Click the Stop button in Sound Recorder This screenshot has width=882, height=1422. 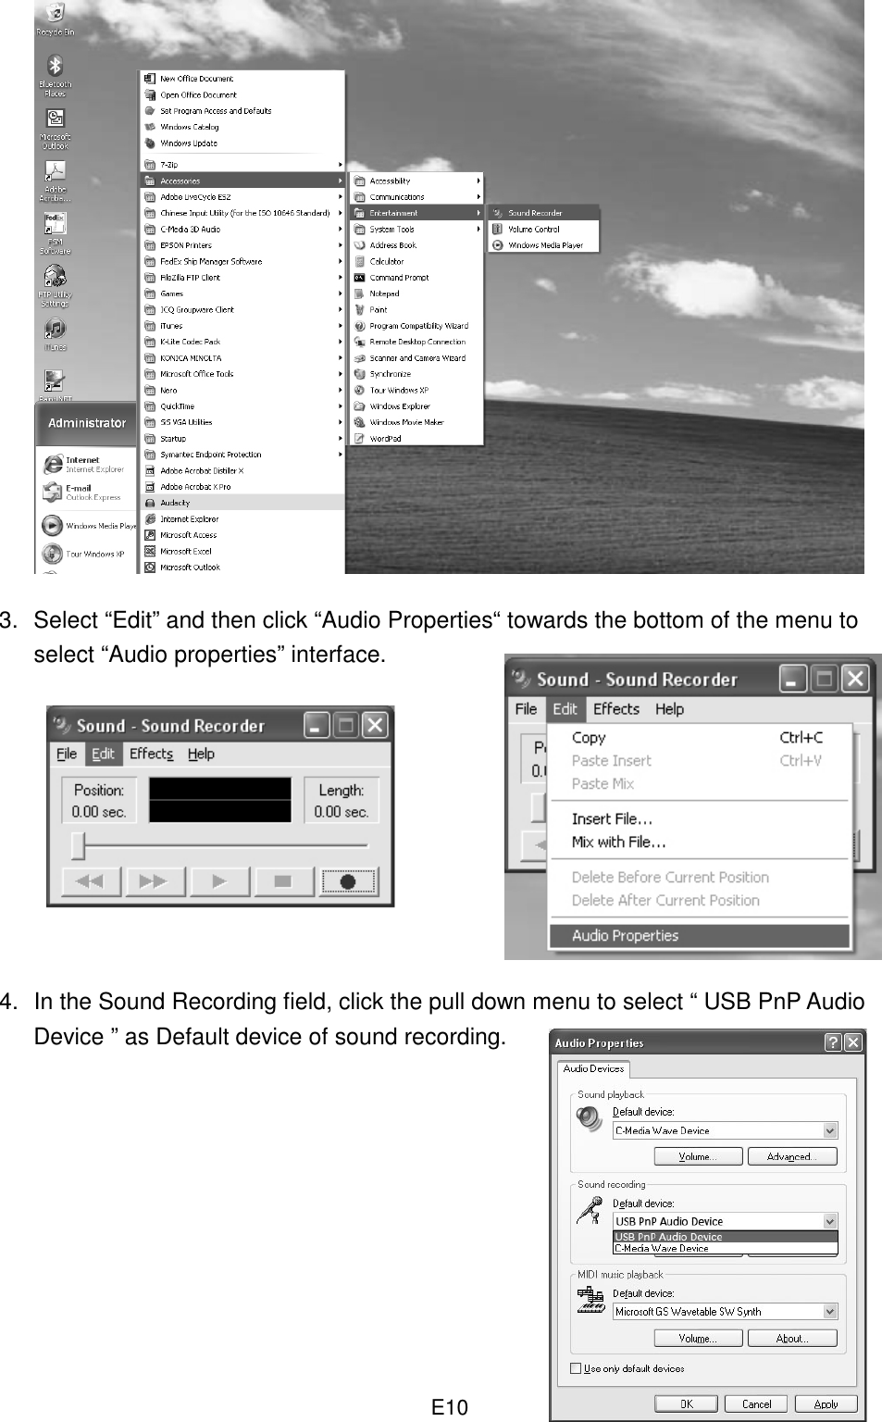coord(283,881)
